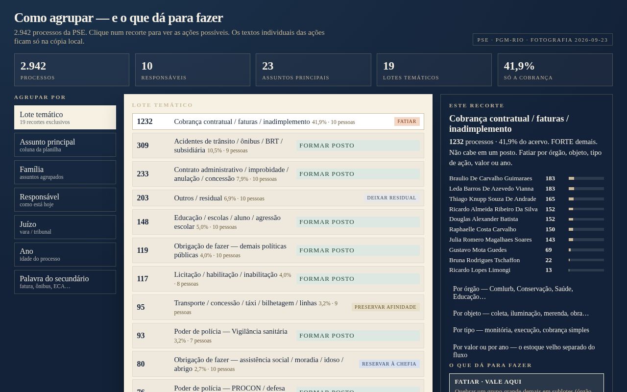Click the PSE · PGM-RIO fotografia badge

pyautogui.click(x=543, y=40)
